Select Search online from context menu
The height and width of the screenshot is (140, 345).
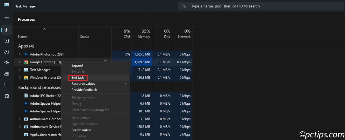click(x=81, y=130)
